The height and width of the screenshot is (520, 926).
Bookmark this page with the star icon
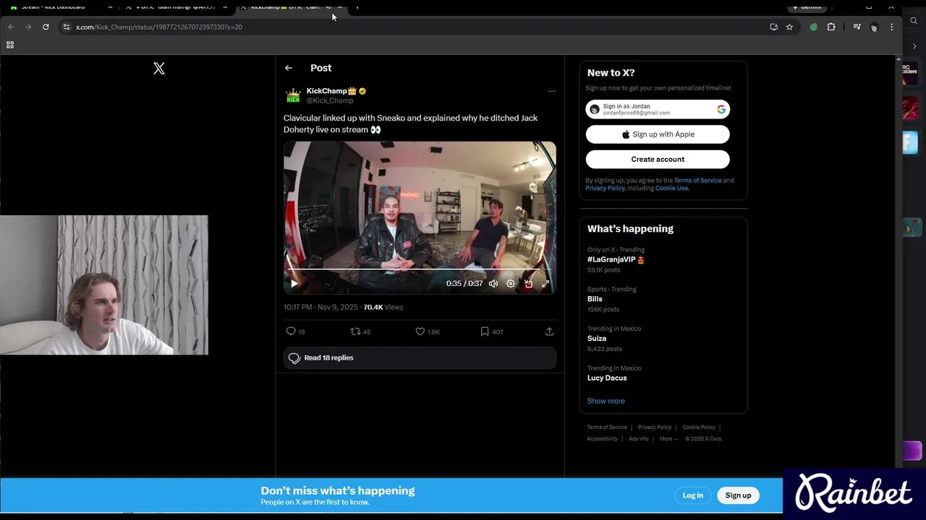click(x=789, y=27)
